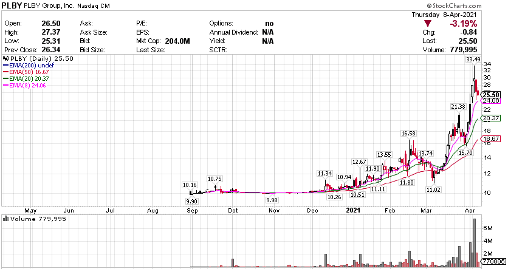
Task: Click the date Thursday 8-Apr-2021
Action: 444,15
